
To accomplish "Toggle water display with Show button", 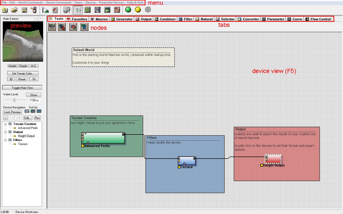I will [x=34, y=95].
